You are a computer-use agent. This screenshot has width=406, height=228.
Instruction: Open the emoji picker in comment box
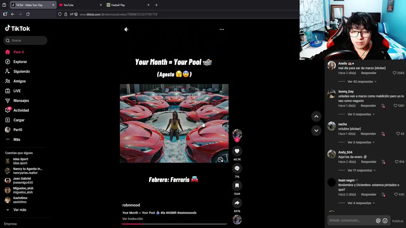click(385, 221)
